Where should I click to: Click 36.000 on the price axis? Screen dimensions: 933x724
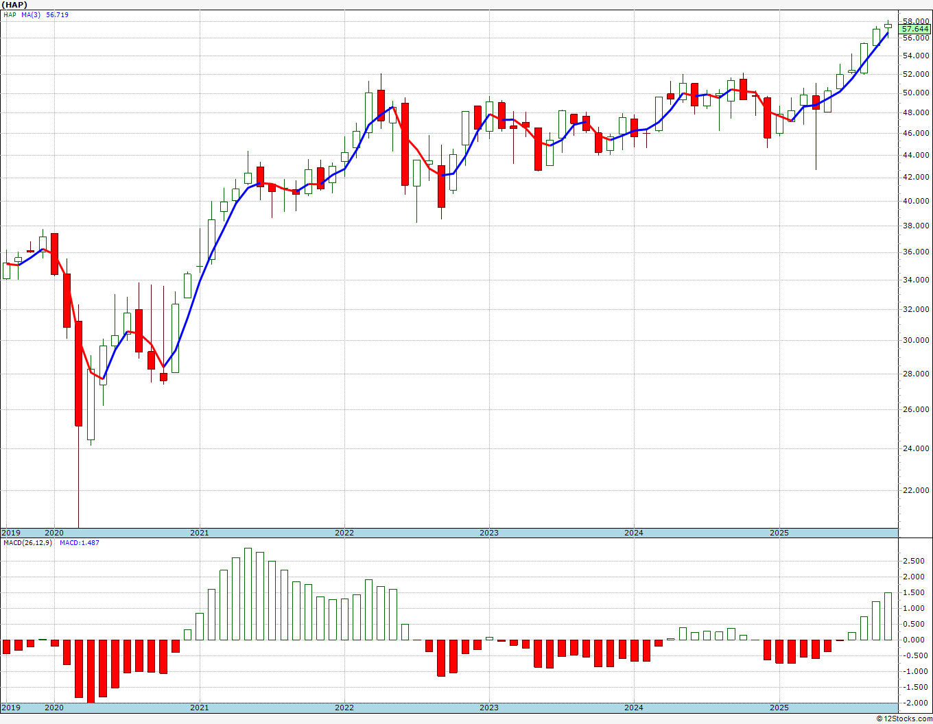pos(917,252)
